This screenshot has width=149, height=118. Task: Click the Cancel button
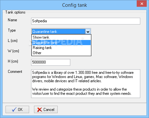point(46,109)
